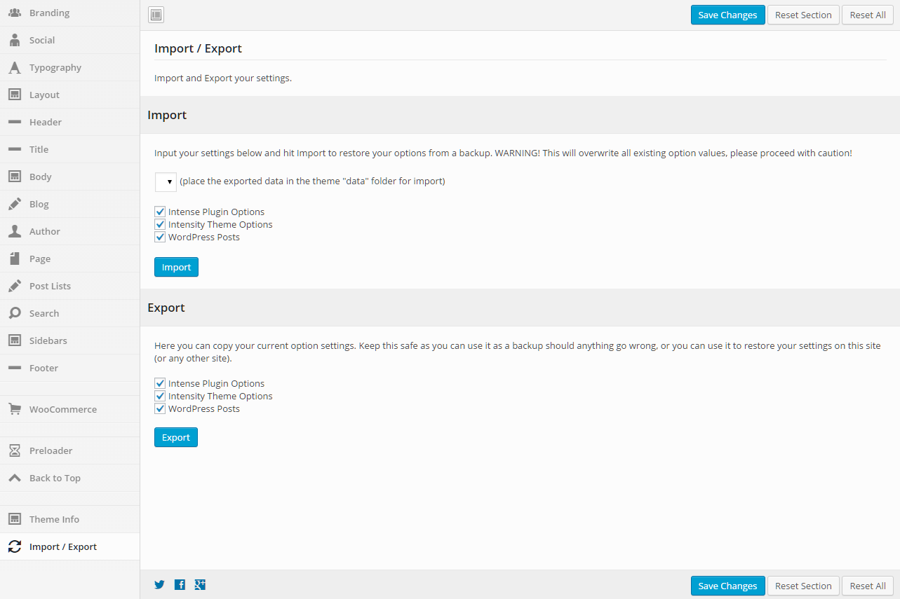Click the Body panel icon
The image size is (900, 599).
pyautogui.click(x=15, y=177)
